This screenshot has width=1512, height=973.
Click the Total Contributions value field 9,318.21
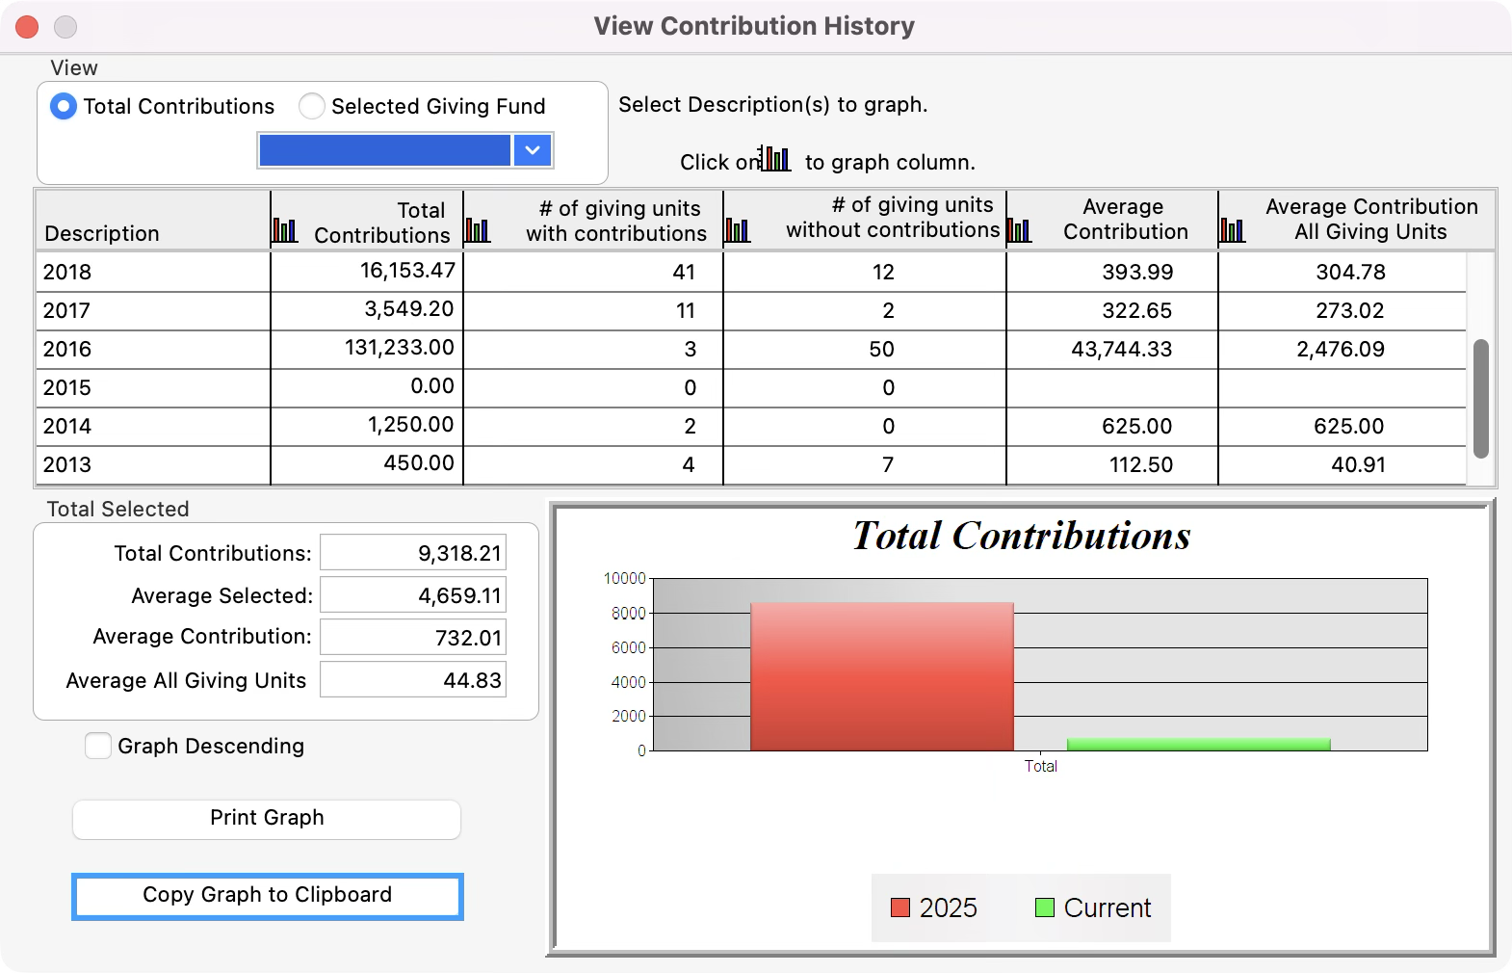click(x=413, y=553)
